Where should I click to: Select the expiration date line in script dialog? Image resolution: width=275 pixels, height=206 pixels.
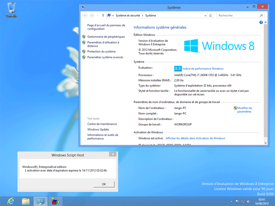[x=66, y=171]
